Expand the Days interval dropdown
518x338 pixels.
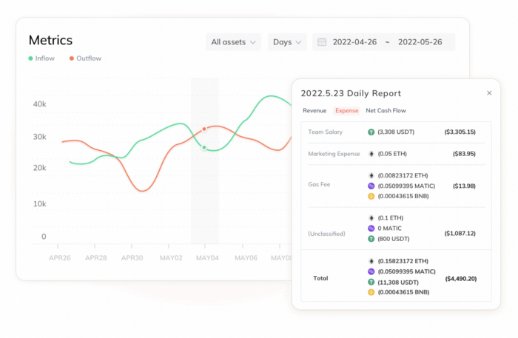tap(287, 42)
